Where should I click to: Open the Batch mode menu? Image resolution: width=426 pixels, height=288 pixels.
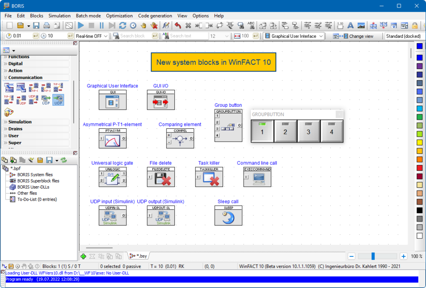tap(88, 16)
